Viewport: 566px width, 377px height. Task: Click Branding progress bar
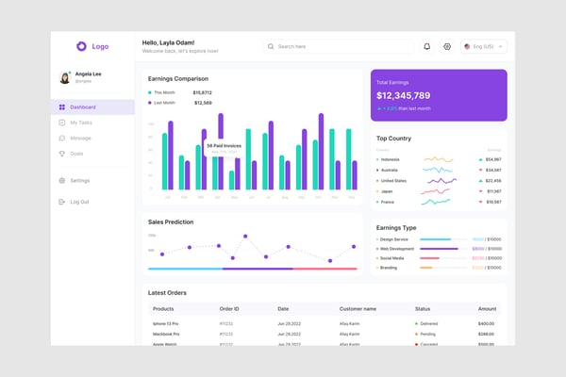[443, 268]
